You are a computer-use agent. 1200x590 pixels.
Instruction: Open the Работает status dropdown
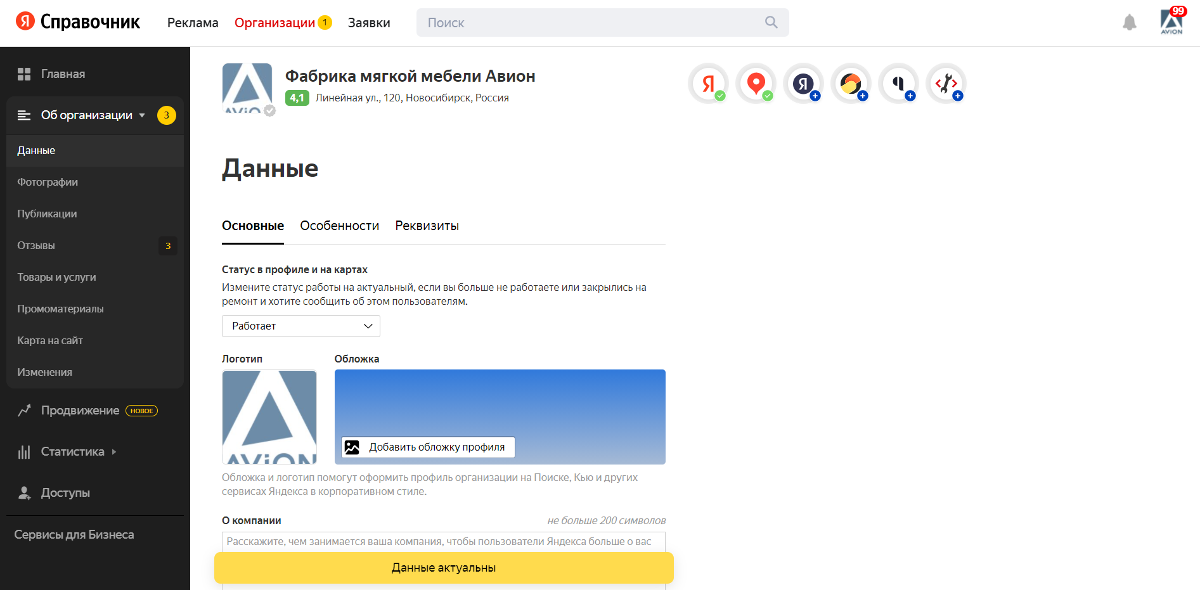coord(300,326)
